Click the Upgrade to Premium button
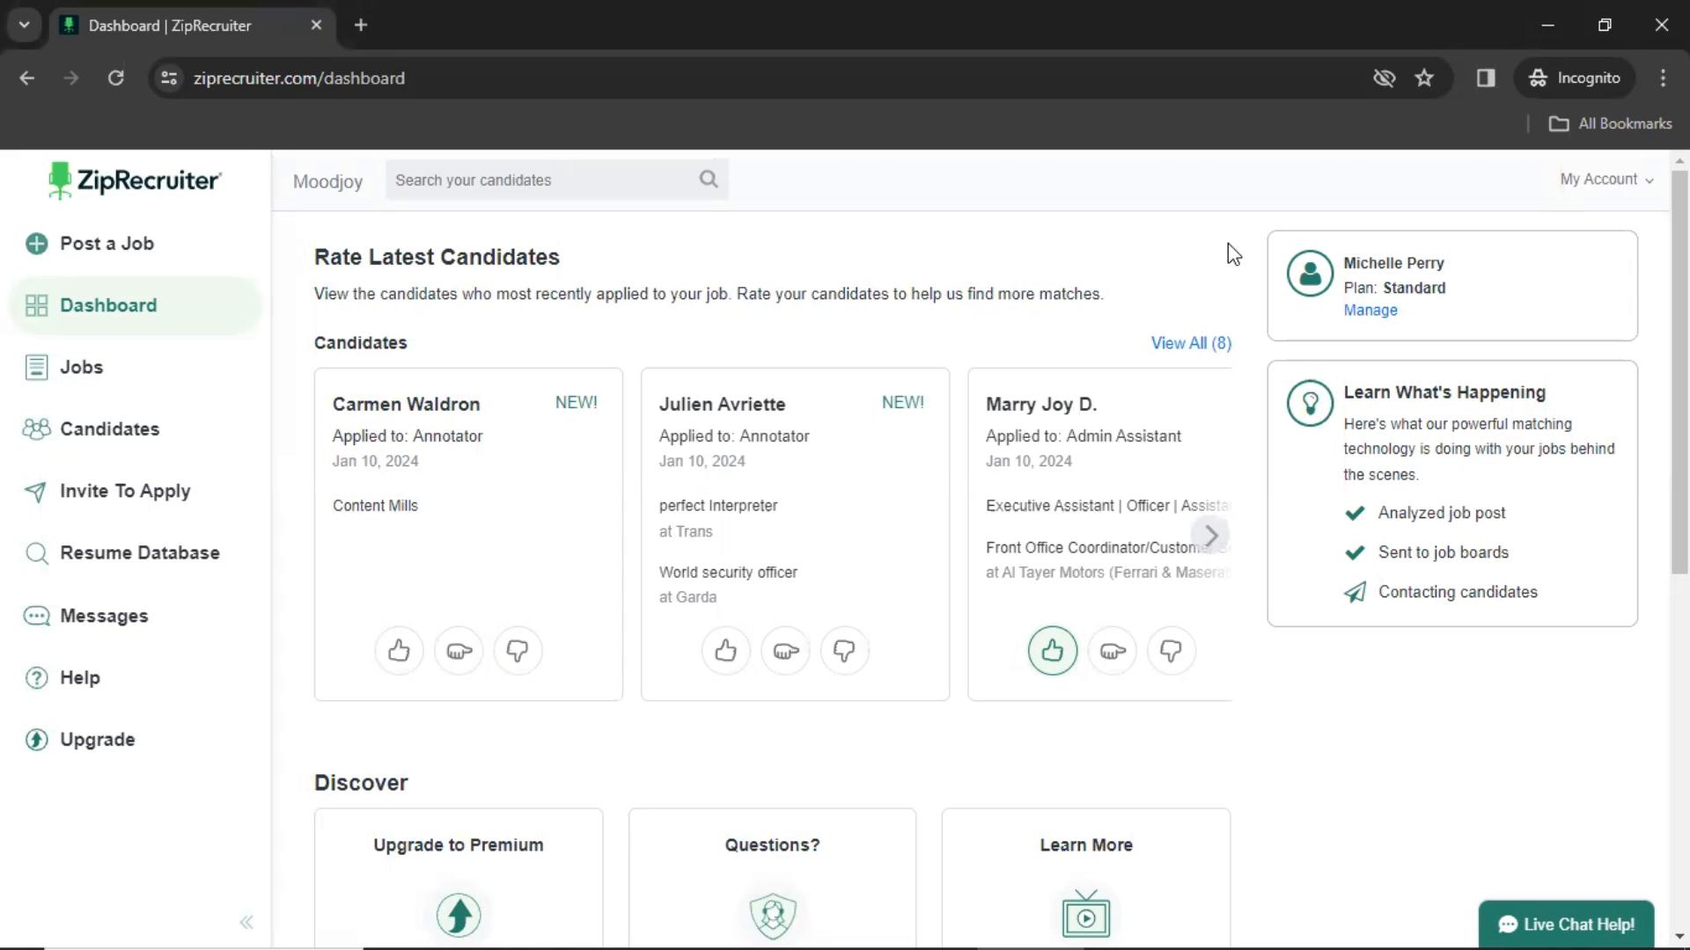1690x950 pixels. tap(459, 844)
